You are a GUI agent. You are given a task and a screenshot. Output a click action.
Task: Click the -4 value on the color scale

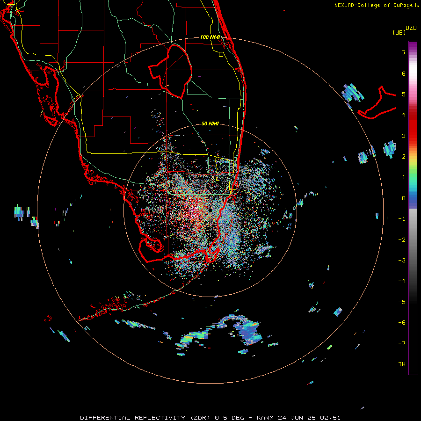click(x=402, y=281)
